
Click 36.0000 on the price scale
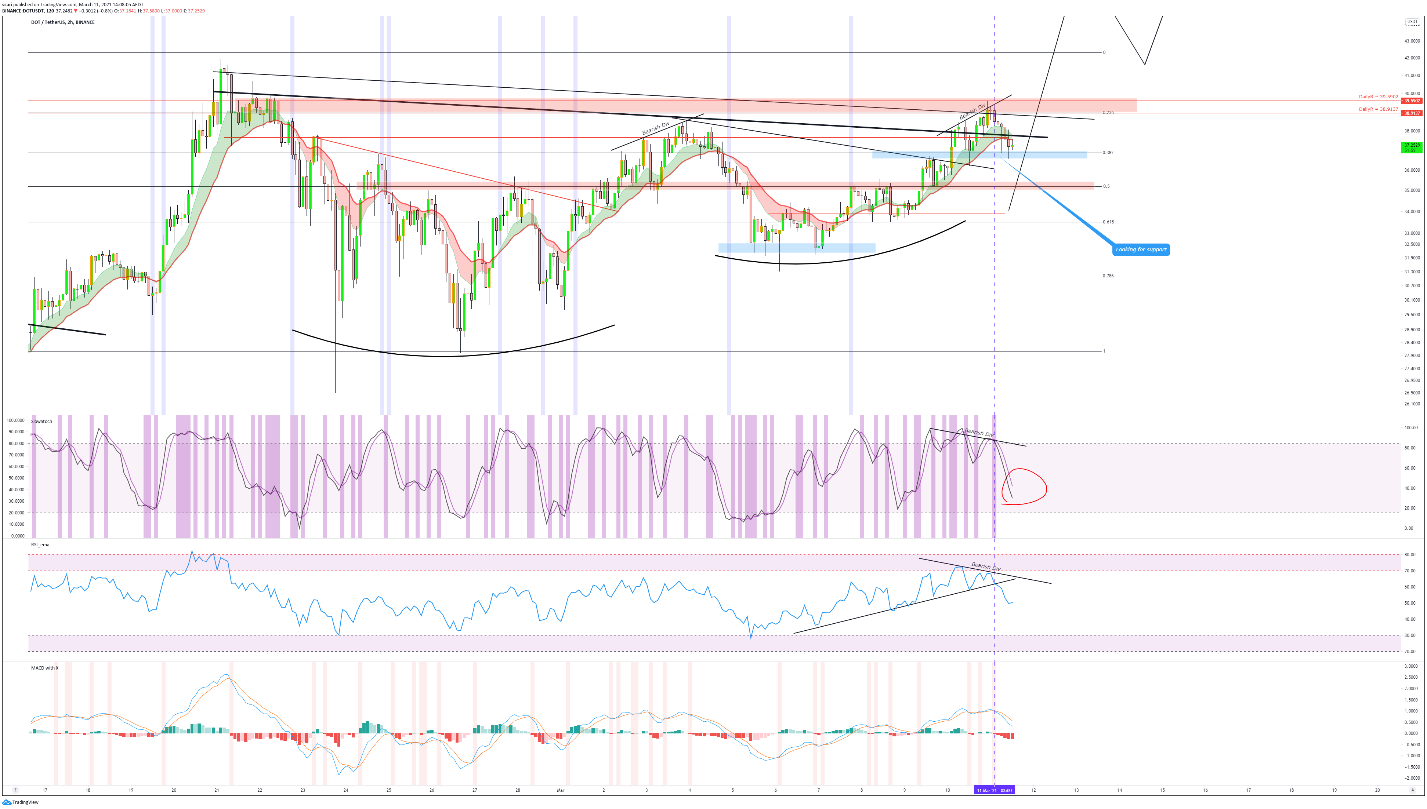coord(1412,171)
